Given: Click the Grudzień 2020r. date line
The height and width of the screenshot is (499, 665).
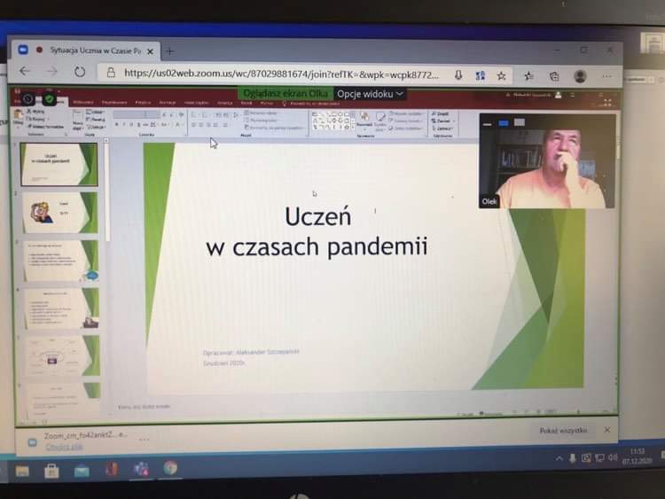Looking at the screenshot, I should click(x=224, y=363).
